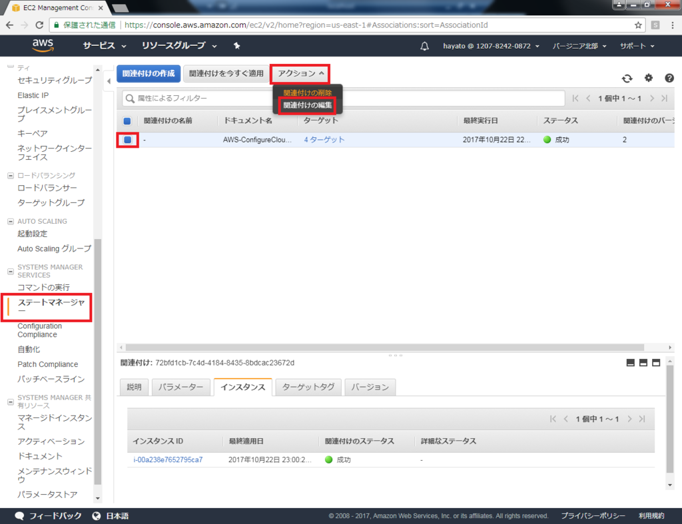Switch to the パラメーター tab

coord(181,387)
